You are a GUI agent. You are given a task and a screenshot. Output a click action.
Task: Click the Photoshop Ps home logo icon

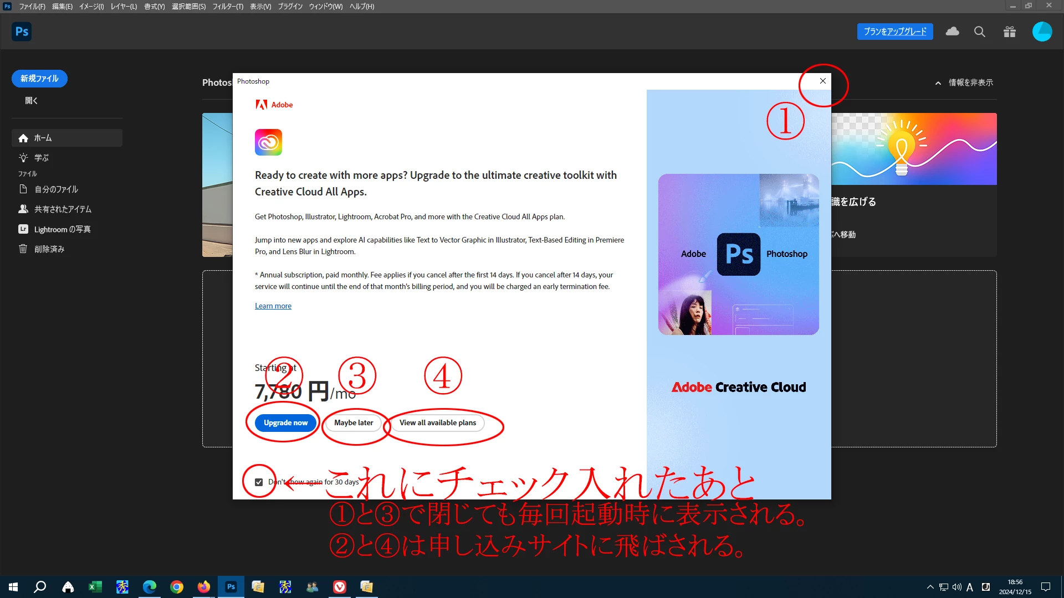[22, 32]
